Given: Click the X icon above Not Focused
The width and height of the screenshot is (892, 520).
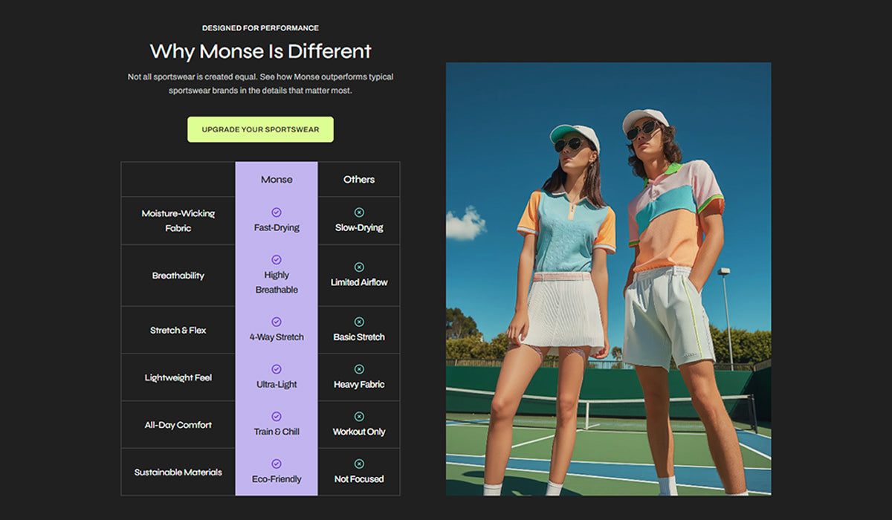Looking at the screenshot, I should [x=359, y=464].
